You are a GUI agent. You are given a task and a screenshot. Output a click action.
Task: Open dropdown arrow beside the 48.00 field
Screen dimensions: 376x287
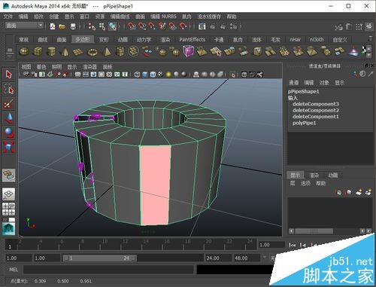point(265,258)
